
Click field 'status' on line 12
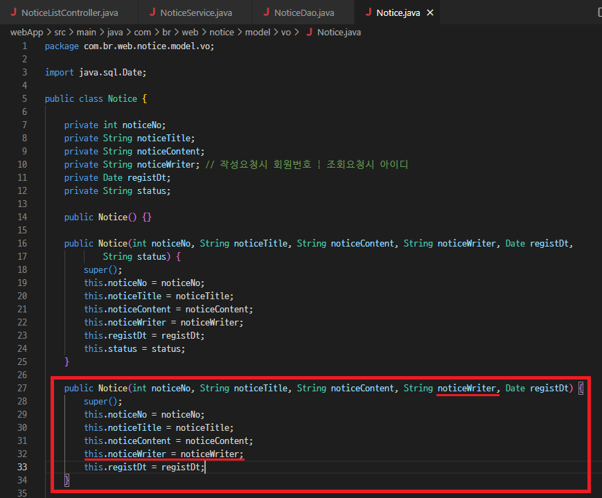(x=152, y=191)
